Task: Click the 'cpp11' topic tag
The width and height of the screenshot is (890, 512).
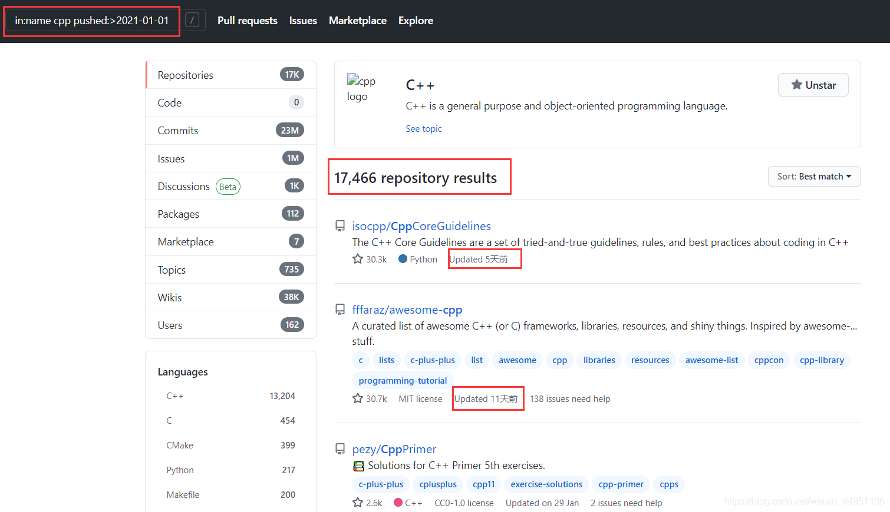Action: click(484, 484)
